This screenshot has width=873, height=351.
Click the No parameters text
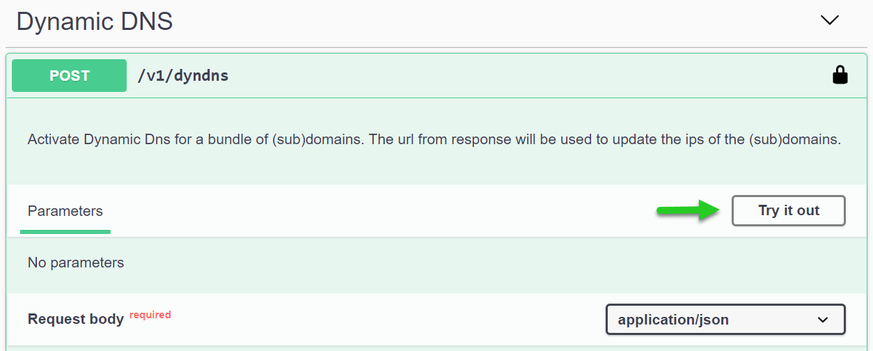pyautogui.click(x=76, y=263)
